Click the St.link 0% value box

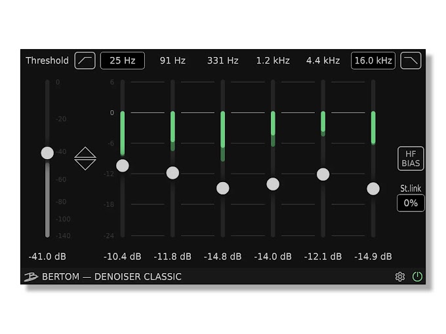click(x=411, y=203)
